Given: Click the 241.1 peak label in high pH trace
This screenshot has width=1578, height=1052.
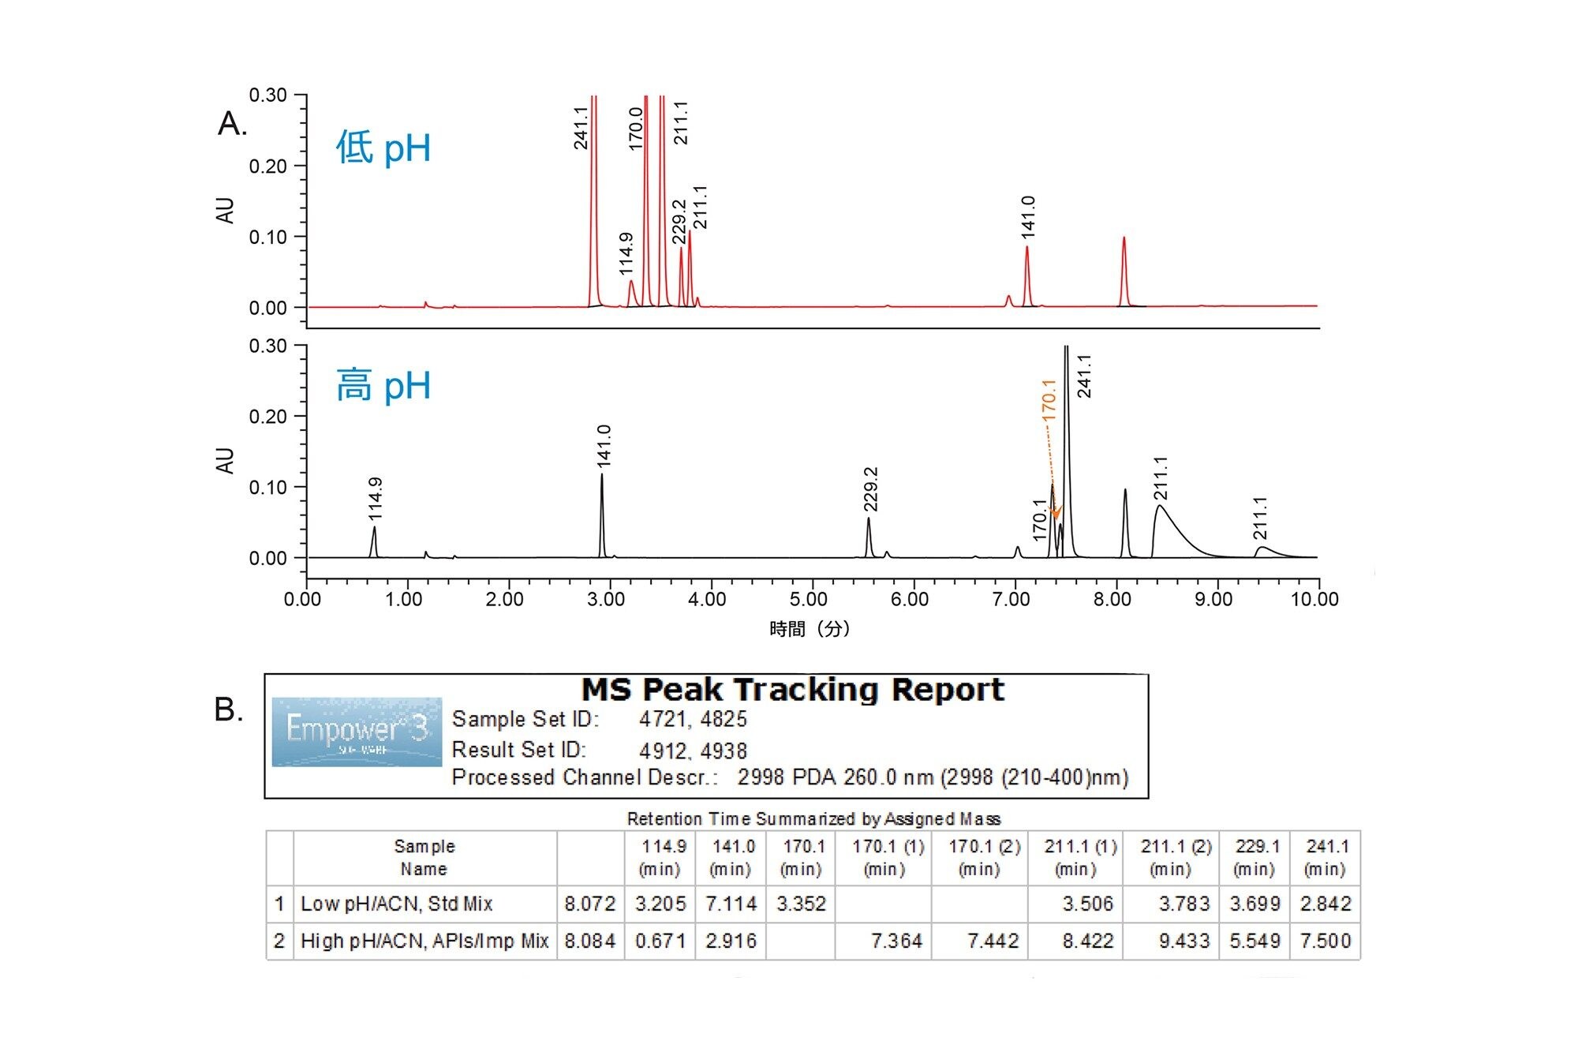Looking at the screenshot, I should 1084,376.
